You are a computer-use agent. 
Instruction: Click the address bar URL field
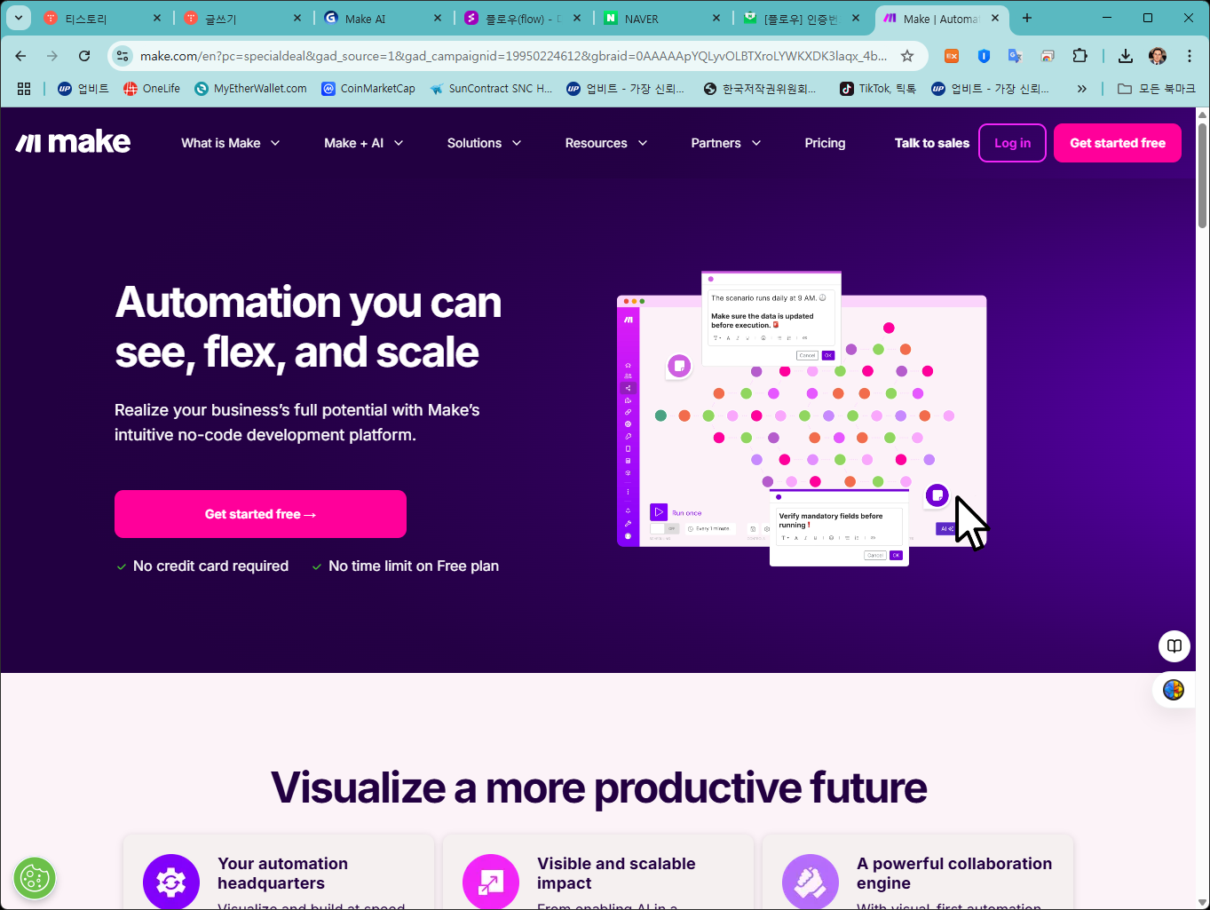(513, 56)
